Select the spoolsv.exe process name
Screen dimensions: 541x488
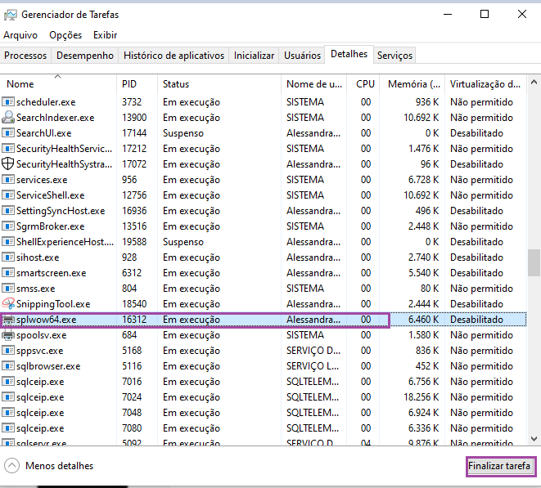coord(42,335)
